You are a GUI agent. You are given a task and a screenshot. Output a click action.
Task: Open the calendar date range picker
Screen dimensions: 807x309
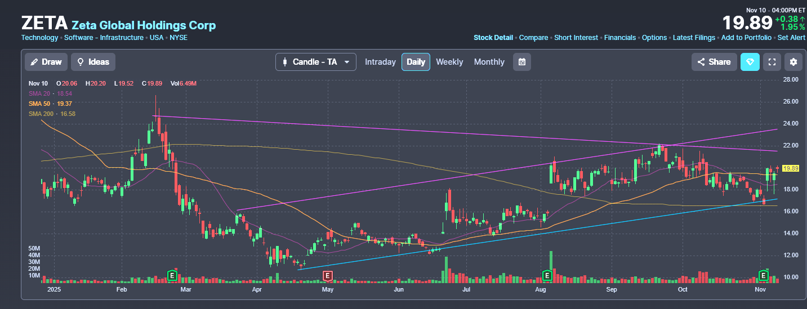[x=521, y=62]
